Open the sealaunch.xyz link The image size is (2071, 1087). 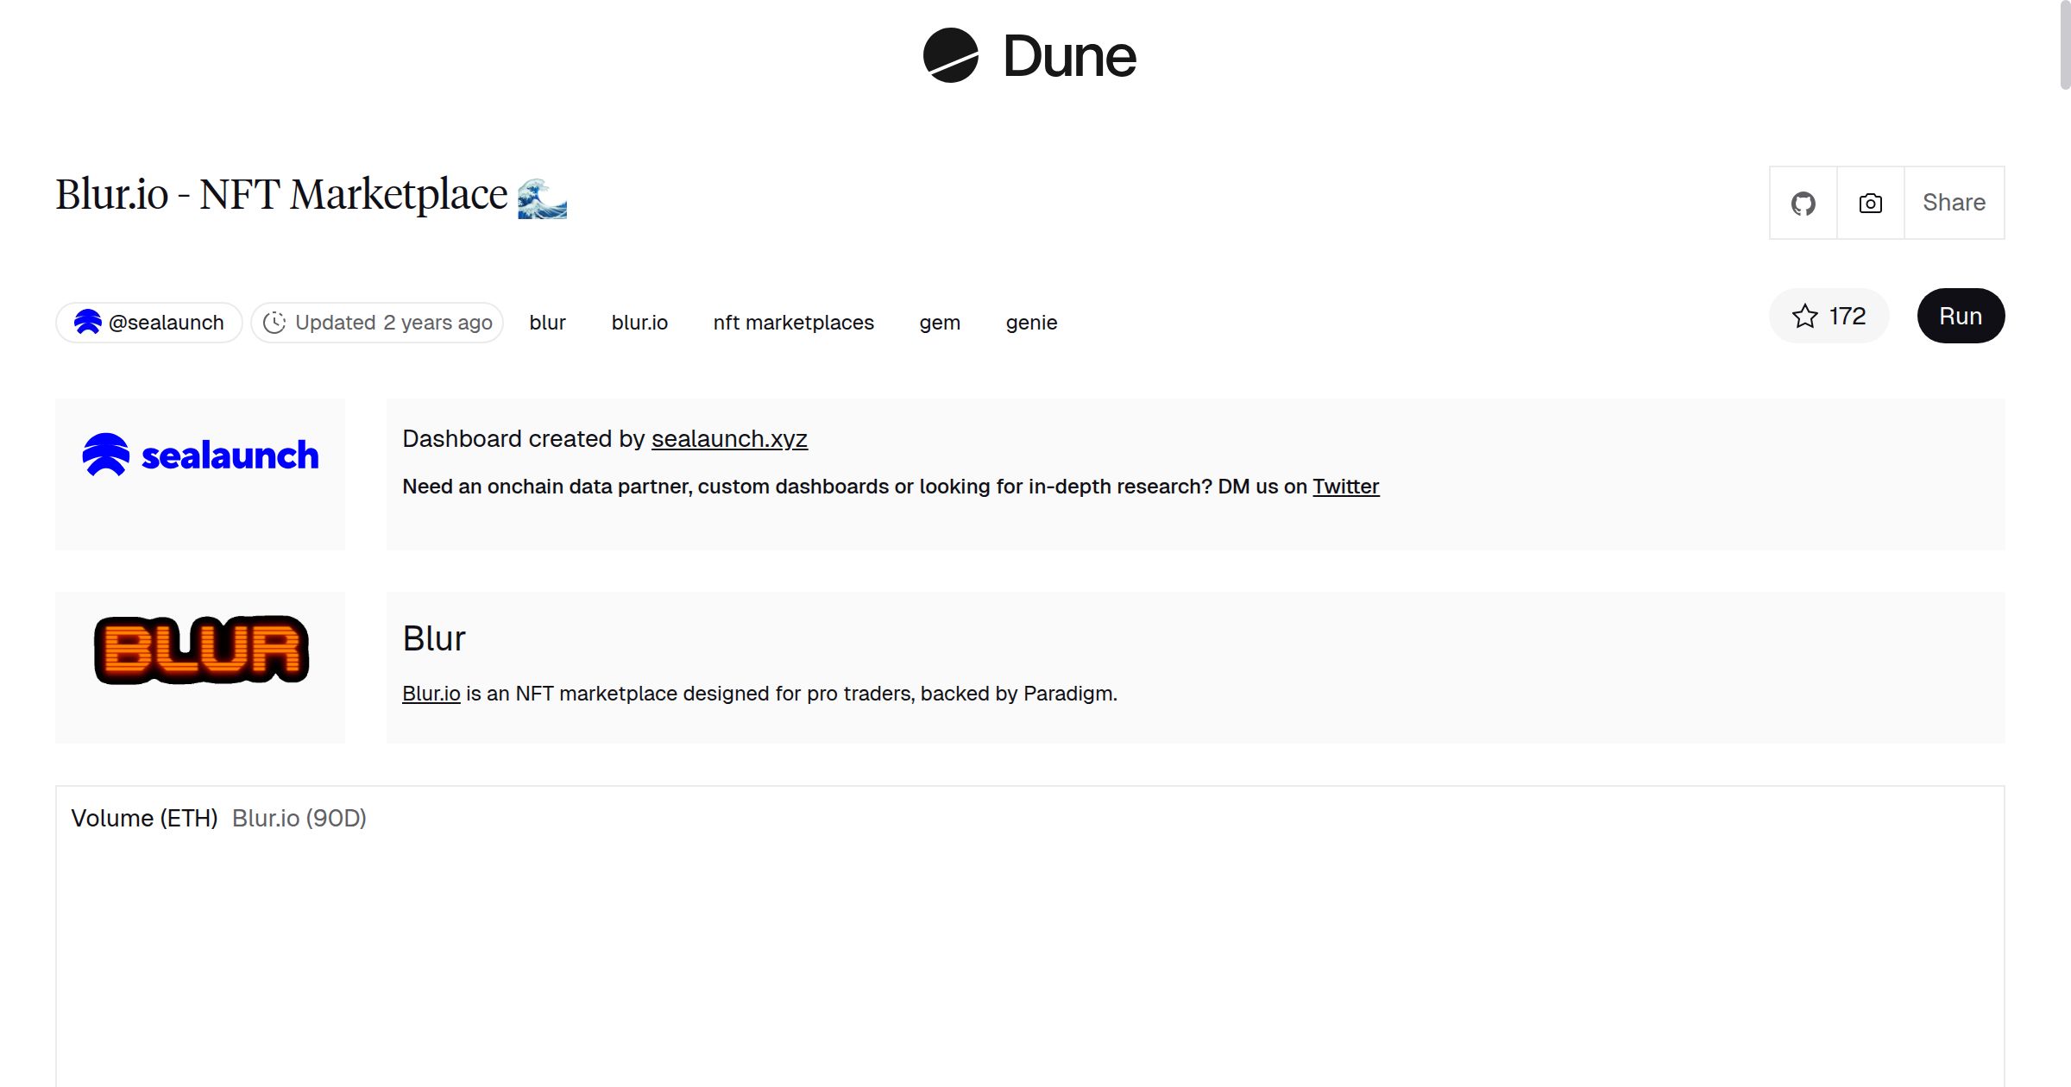[x=729, y=438]
